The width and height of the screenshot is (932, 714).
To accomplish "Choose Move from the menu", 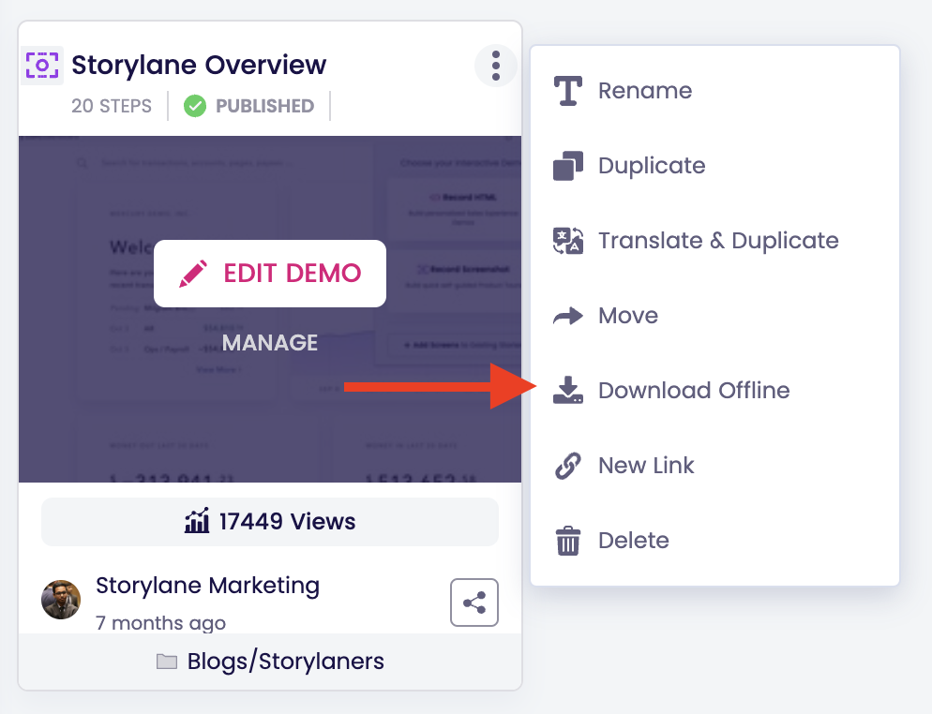I will click(x=714, y=316).
